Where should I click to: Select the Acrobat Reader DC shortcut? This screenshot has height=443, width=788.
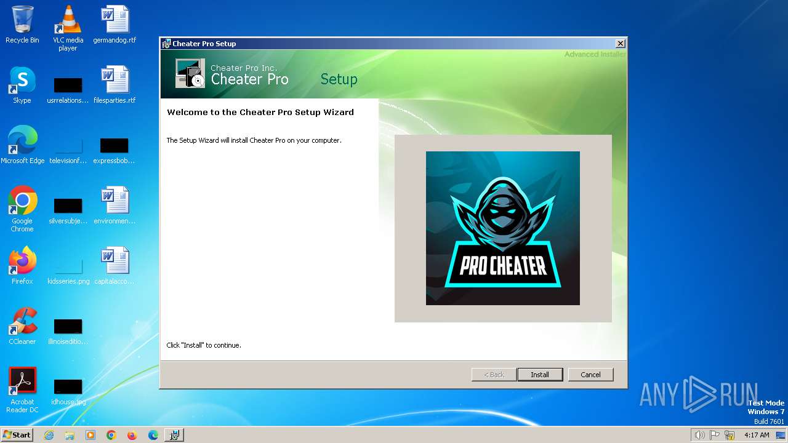tap(22, 390)
